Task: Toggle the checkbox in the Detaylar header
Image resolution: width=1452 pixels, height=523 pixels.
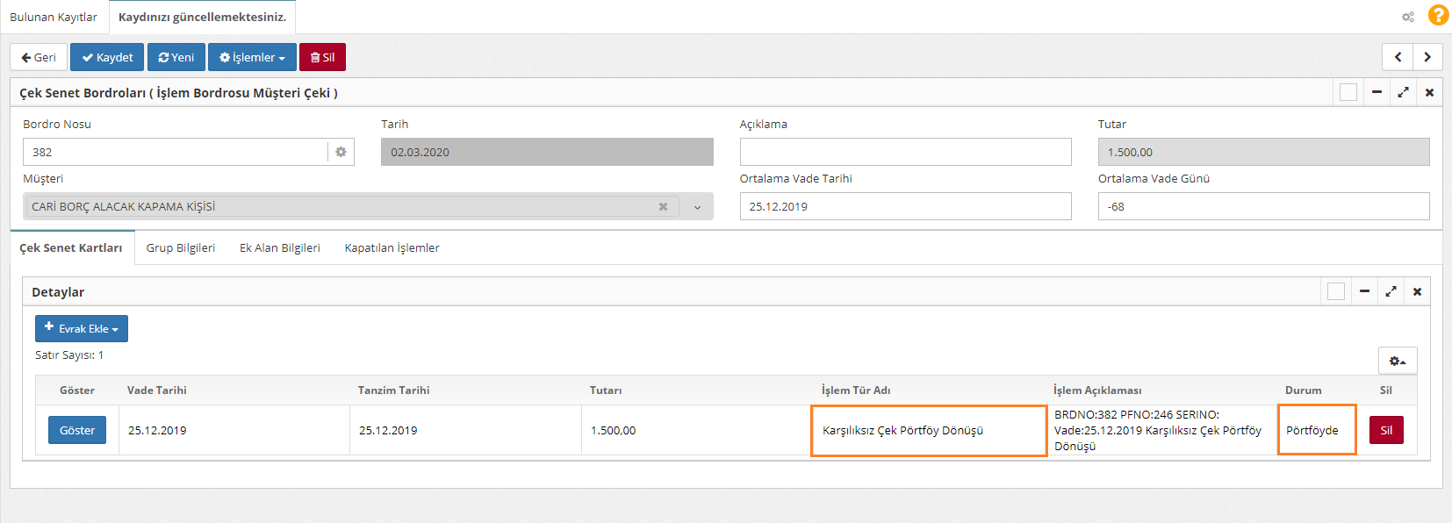Action: [x=1336, y=291]
